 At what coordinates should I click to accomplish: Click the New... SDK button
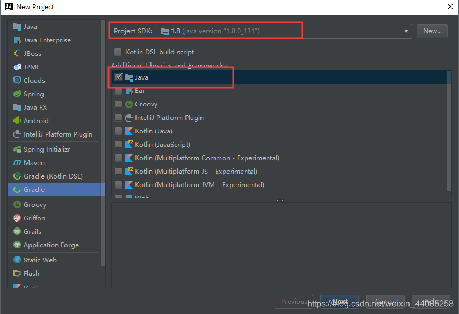point(432,31)
